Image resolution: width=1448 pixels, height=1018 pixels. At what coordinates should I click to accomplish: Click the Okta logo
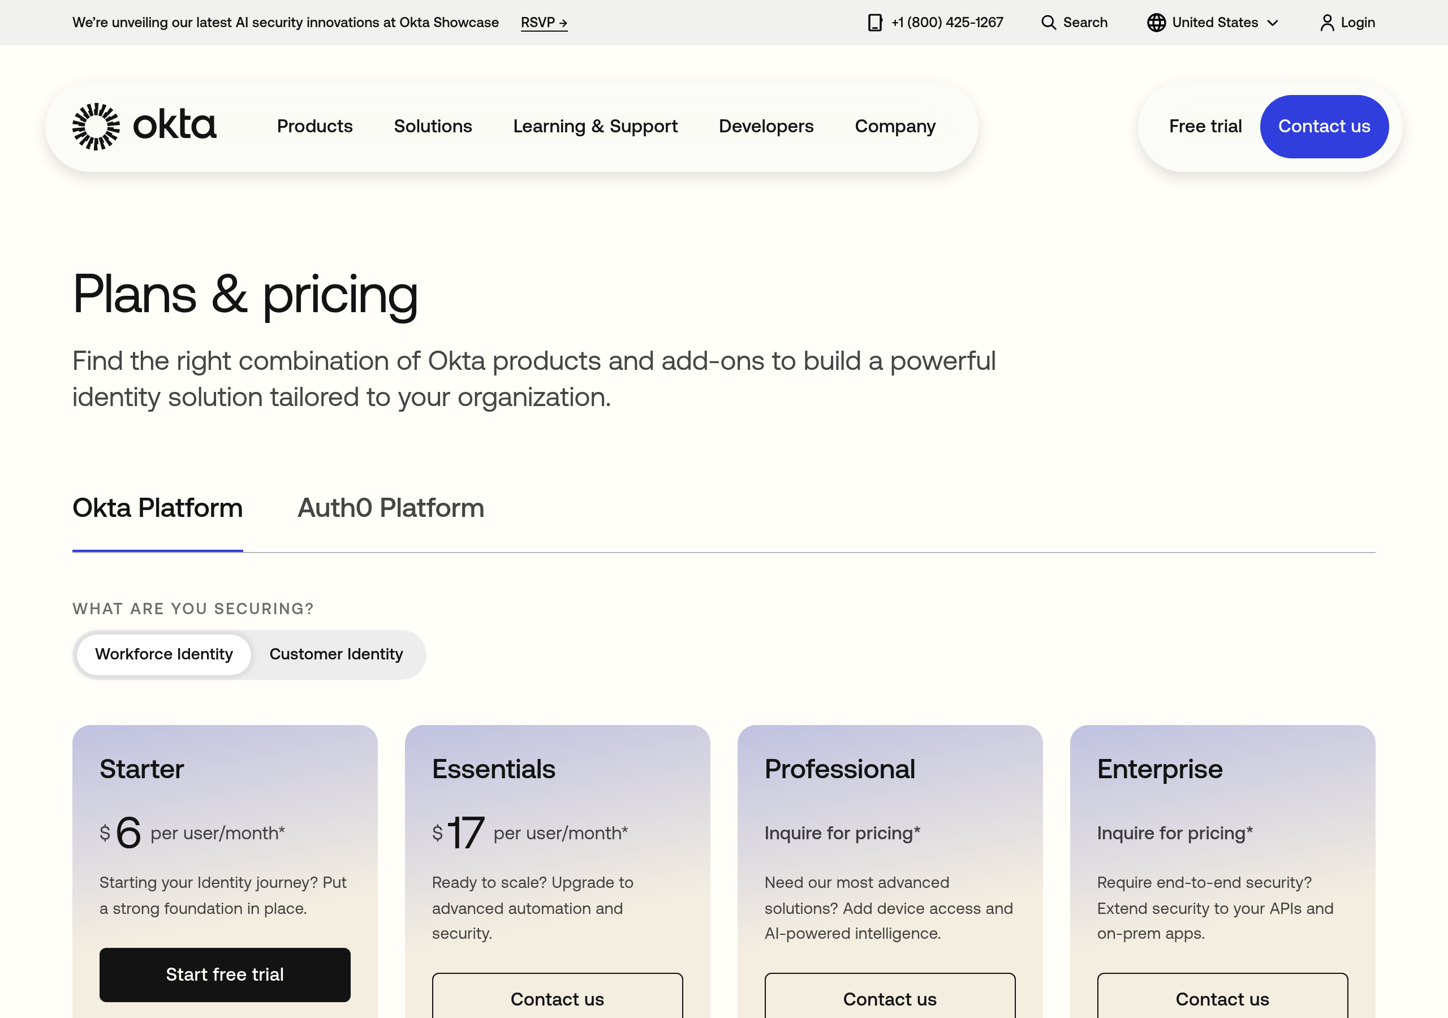pos(144,126)
